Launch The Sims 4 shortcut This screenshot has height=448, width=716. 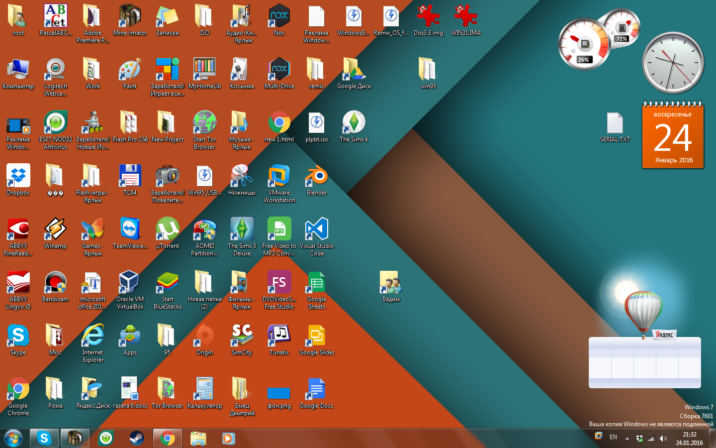(x=354, y=126)
